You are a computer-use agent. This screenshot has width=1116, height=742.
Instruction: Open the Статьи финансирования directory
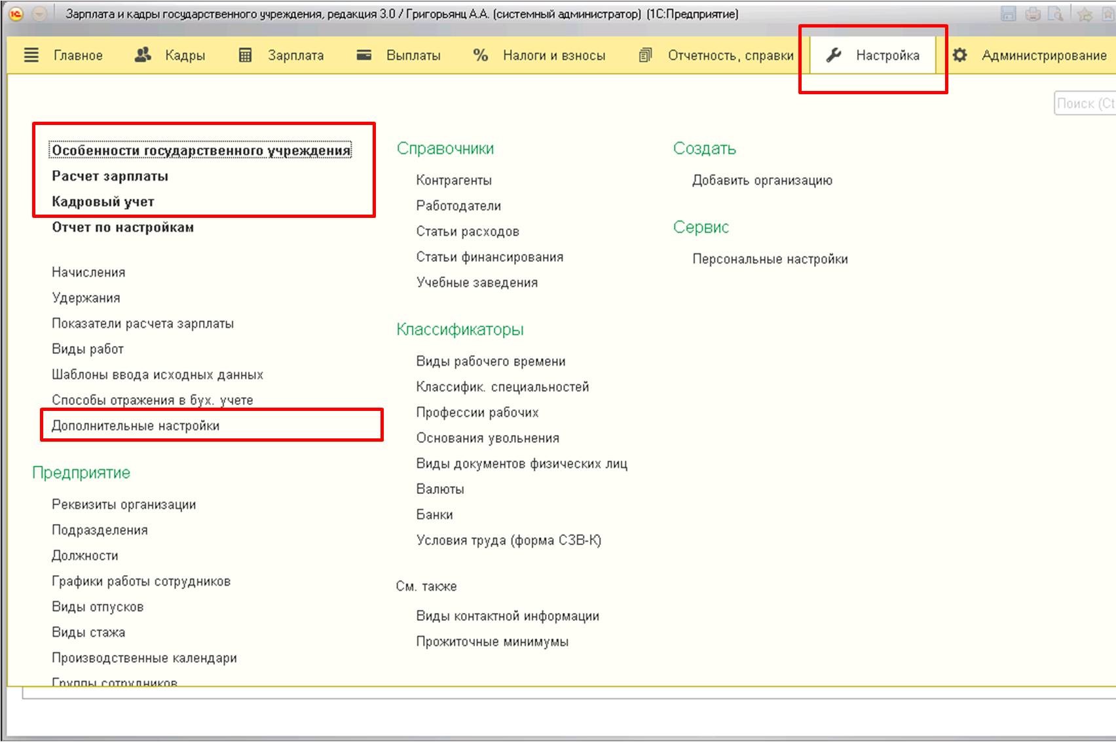pyautogui.click(x=490, y=256)
